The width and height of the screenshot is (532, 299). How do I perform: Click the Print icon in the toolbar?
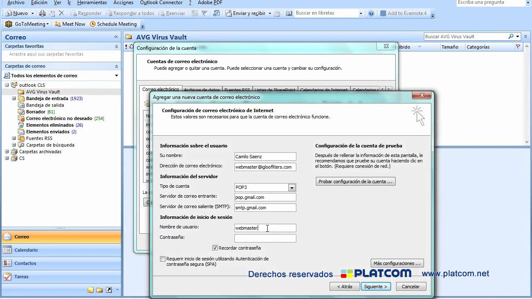click(x=42, y=13)
